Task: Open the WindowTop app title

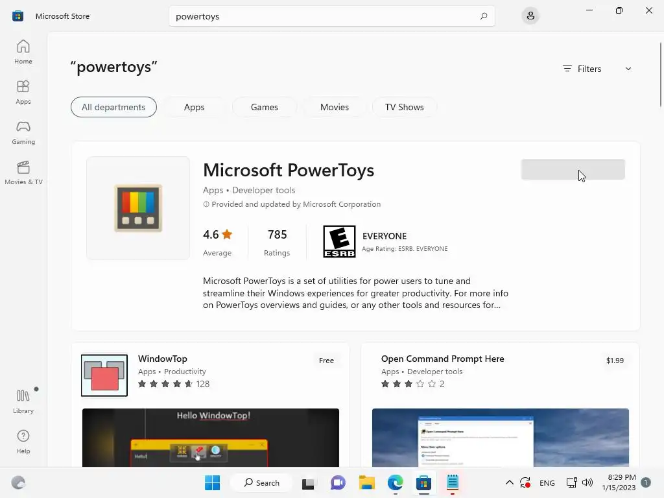Action: click(x=163, y=359)
